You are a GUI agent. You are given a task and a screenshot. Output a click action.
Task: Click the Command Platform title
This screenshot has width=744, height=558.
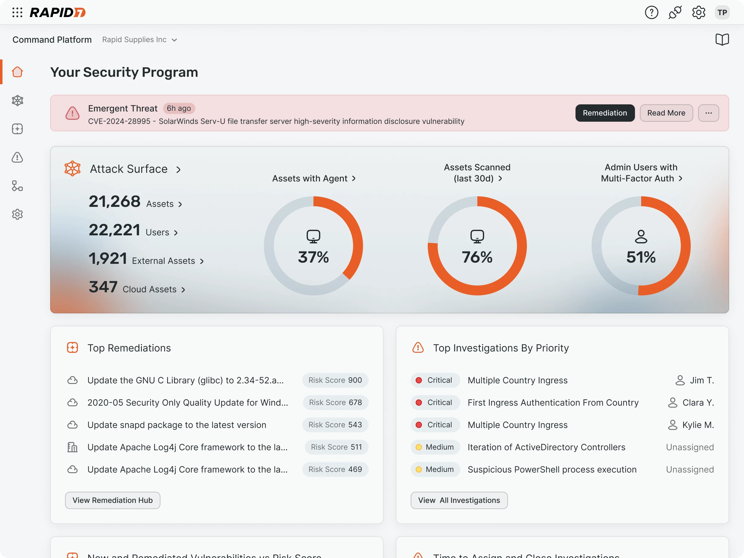click(x=52, y=40)
